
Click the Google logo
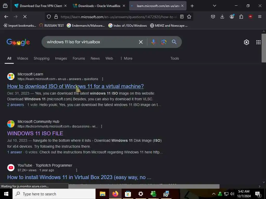18,42
